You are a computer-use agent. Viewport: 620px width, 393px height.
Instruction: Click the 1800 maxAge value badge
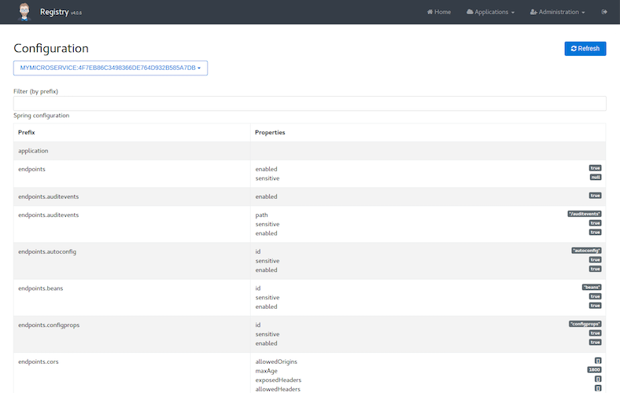coord(595,369)
